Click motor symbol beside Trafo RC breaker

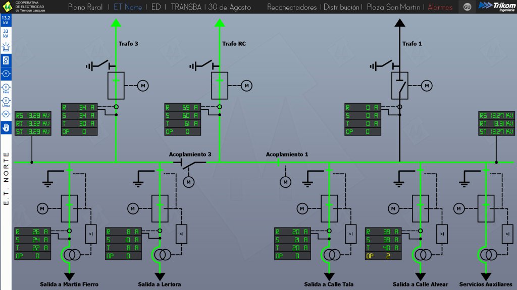tap(246, 86)
